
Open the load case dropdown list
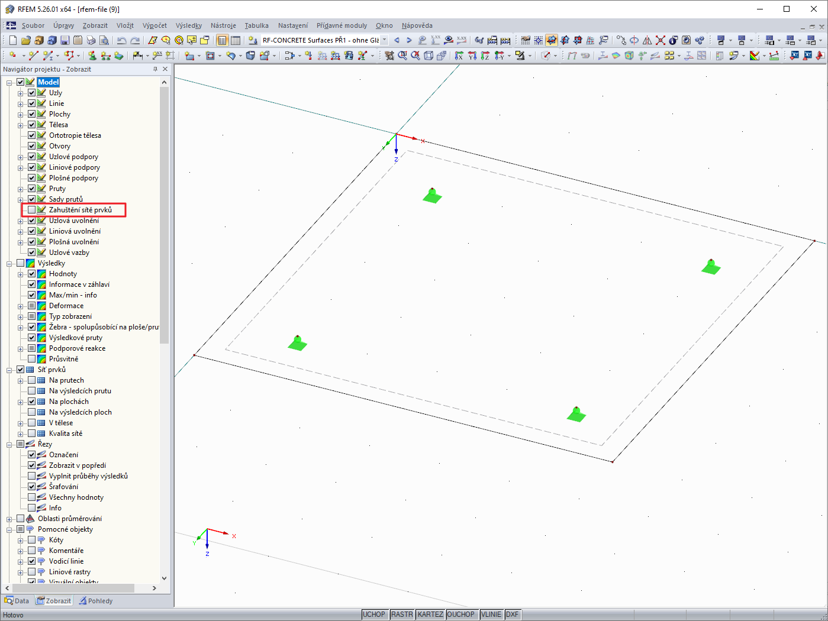click(385, 40)
